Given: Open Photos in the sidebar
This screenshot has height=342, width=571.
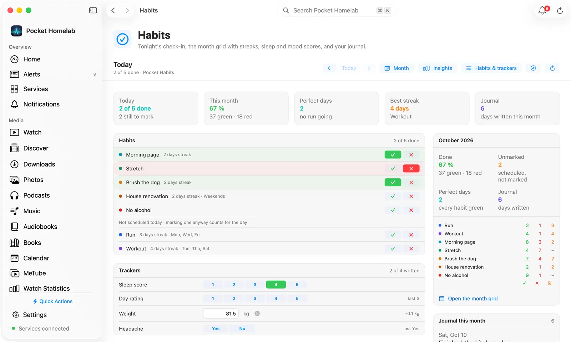Looking at the screenshot, I should [x=52, y=180].
